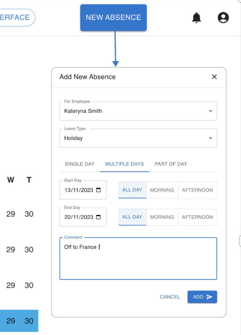Screen dimensions: 241x335
Task: Open the Leave Type dropdown
Action: point(138,138)
